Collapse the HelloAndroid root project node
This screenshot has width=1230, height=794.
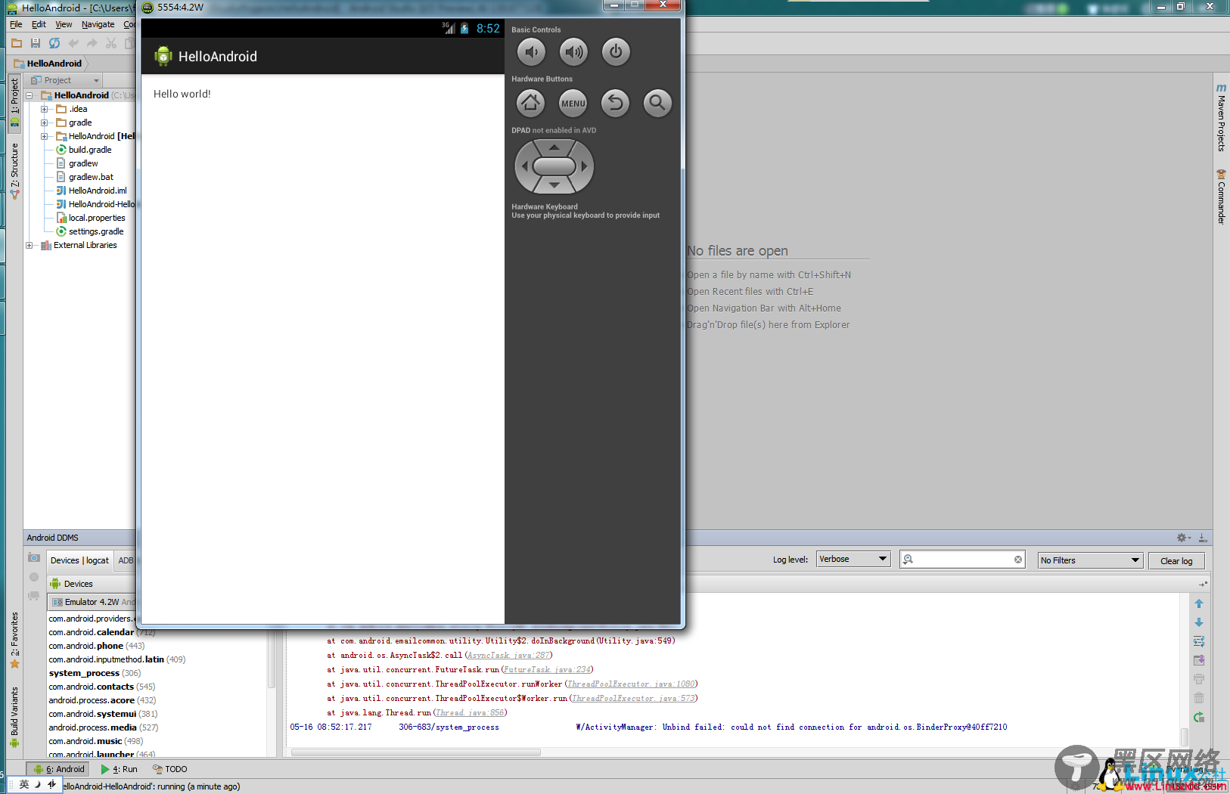coord(30,95)
